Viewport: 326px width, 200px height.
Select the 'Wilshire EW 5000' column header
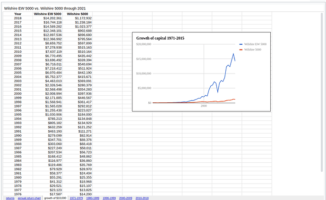point(48,14)
